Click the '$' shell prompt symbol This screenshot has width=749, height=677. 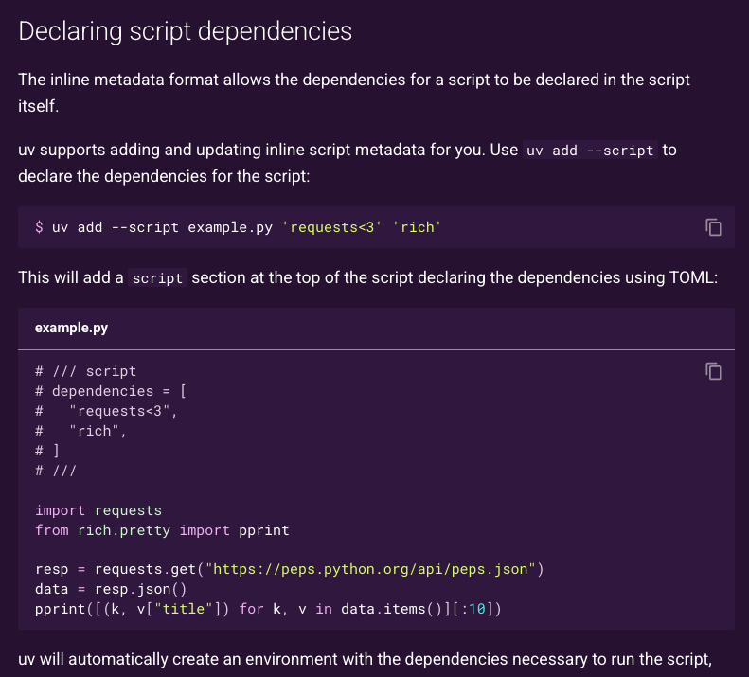39,227
